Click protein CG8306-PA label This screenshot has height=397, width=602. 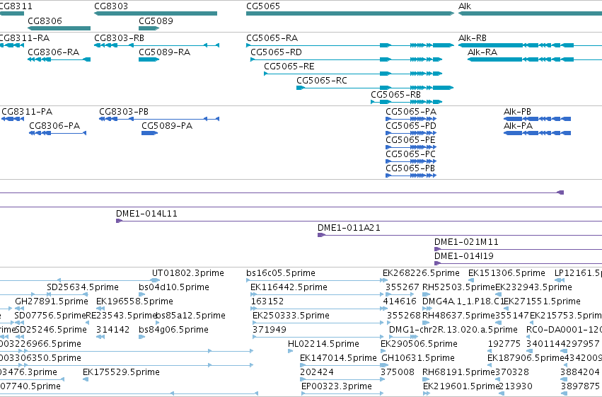click(54, 126)
